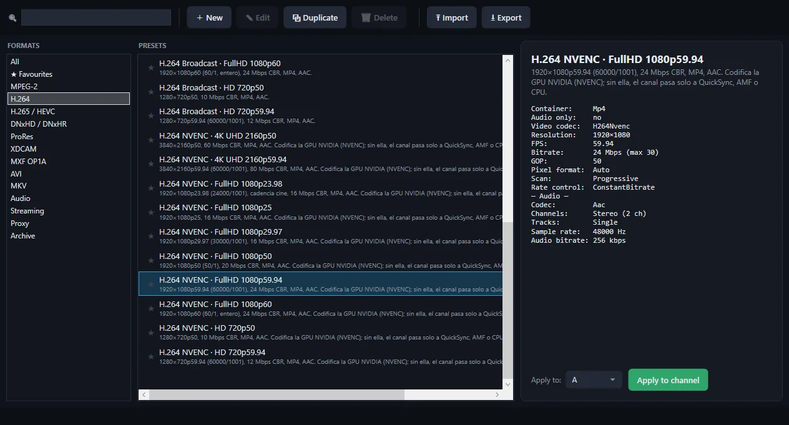Star the NVENC FullHD 1080p60 preset

click(150, 308)
